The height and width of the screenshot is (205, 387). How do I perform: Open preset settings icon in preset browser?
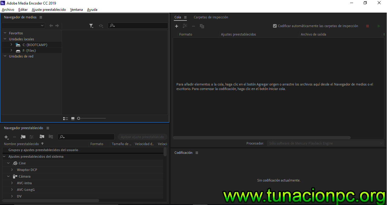(31, 137)
